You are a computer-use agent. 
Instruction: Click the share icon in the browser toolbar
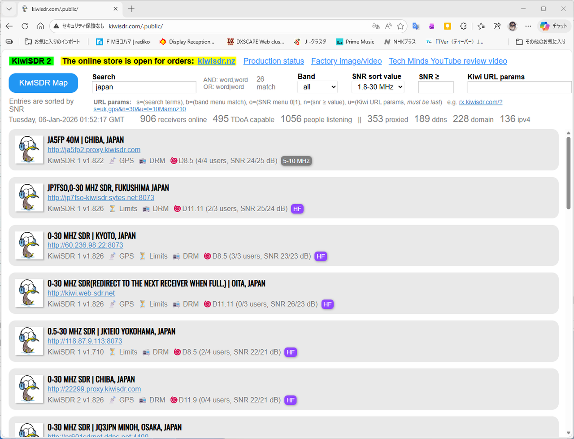click(x=497, y=26)
